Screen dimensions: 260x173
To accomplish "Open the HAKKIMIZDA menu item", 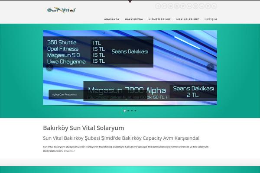I will [134, 19].
